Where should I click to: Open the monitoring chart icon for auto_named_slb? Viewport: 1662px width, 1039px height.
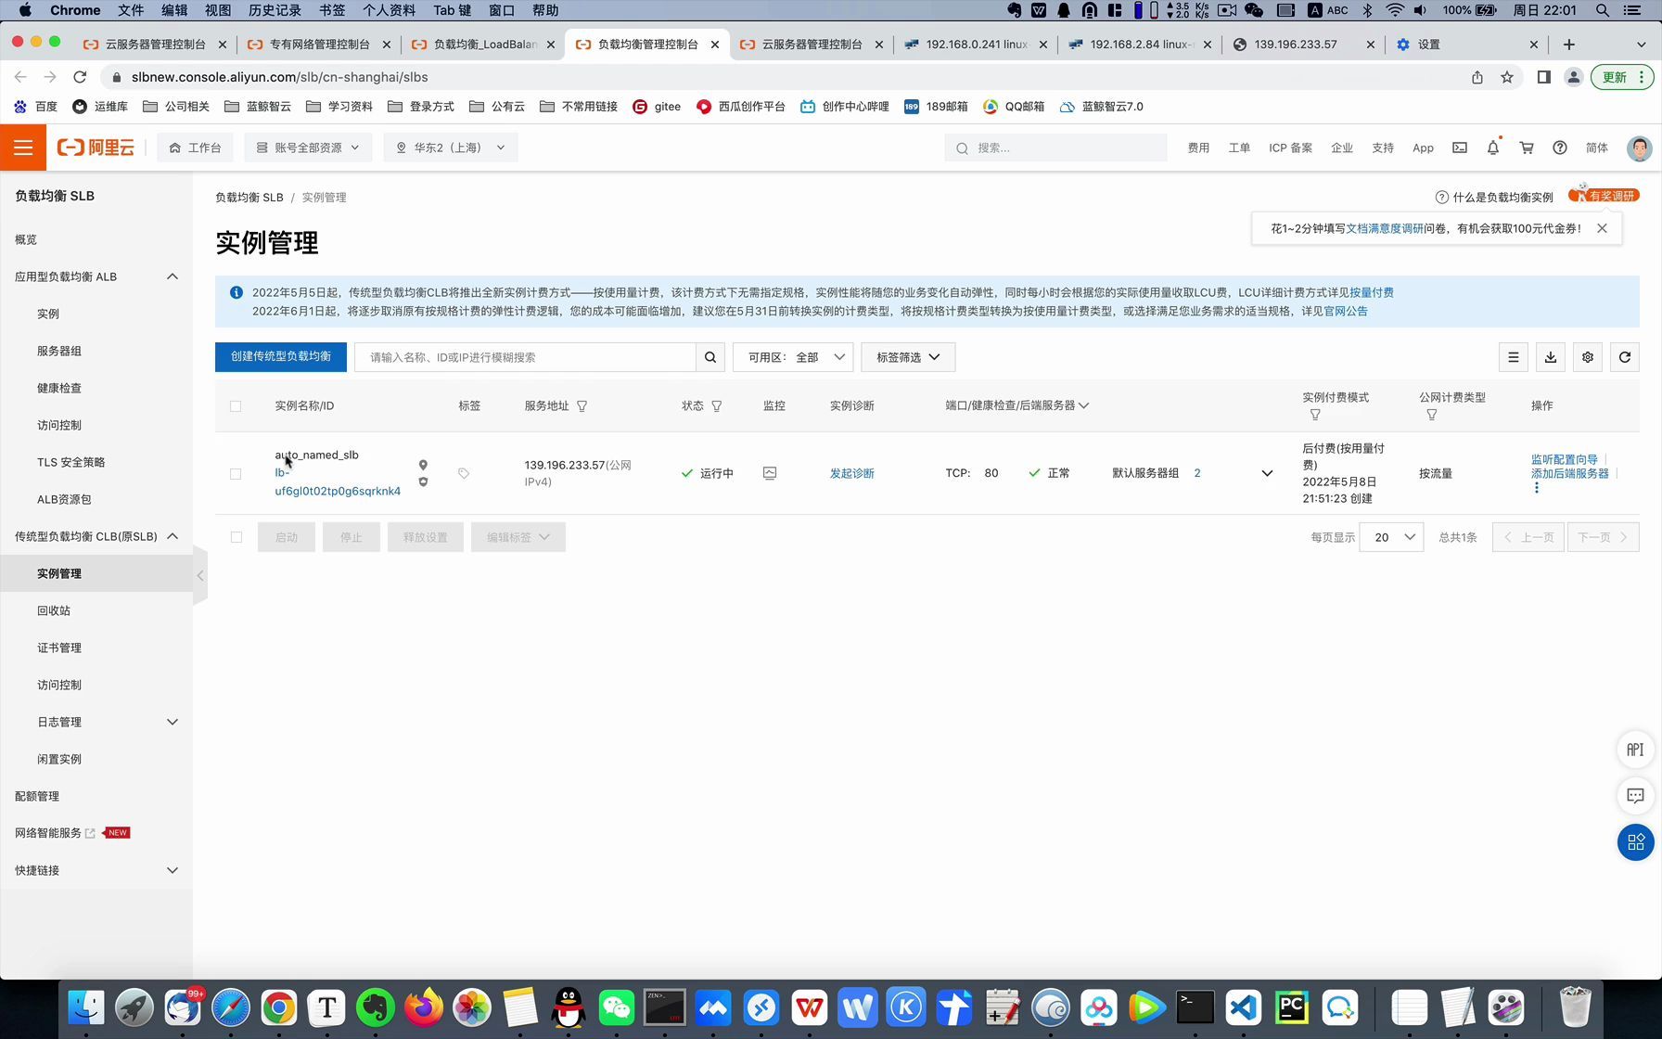pyautogui.click(x=770, y=473)
